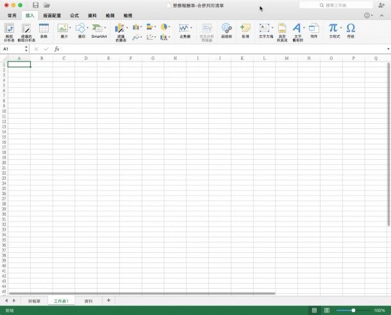The width and height of the screenshot is (391, 315).
Task: Insert a Table (表格)
Action: pyautogui.click(x=44, y=31)
